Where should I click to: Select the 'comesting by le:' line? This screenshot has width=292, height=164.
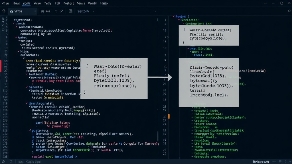(x=36, y=34)
